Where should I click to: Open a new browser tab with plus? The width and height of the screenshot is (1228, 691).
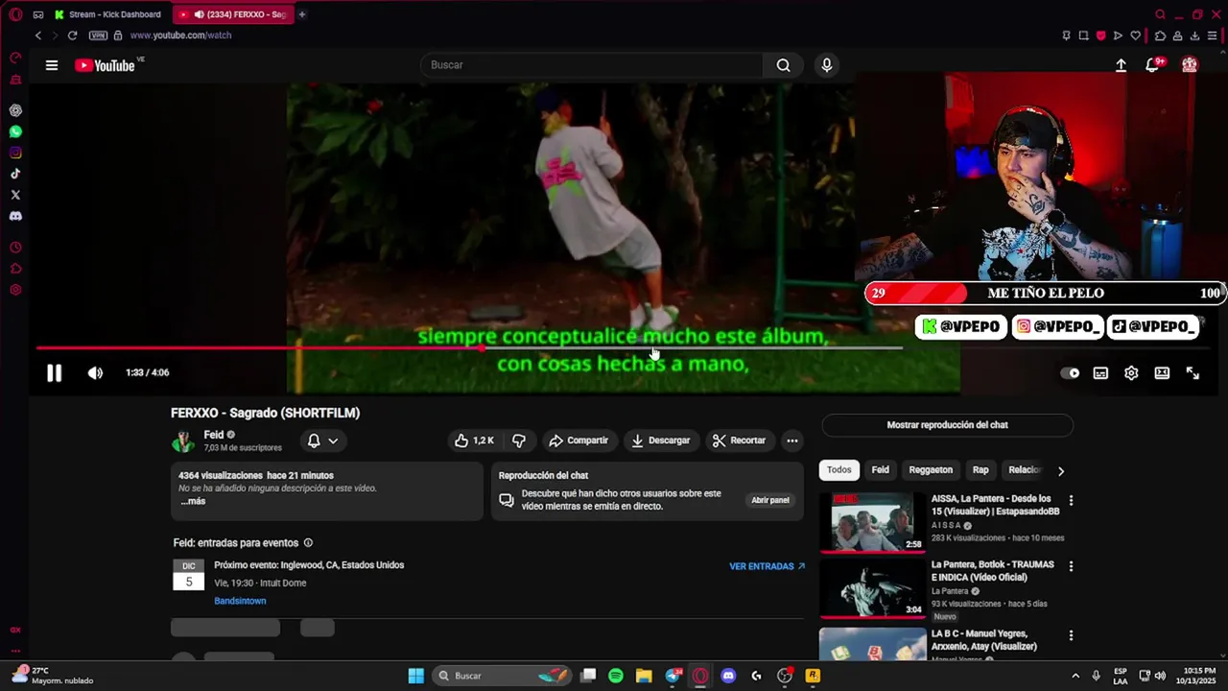(x=302, y=14)
